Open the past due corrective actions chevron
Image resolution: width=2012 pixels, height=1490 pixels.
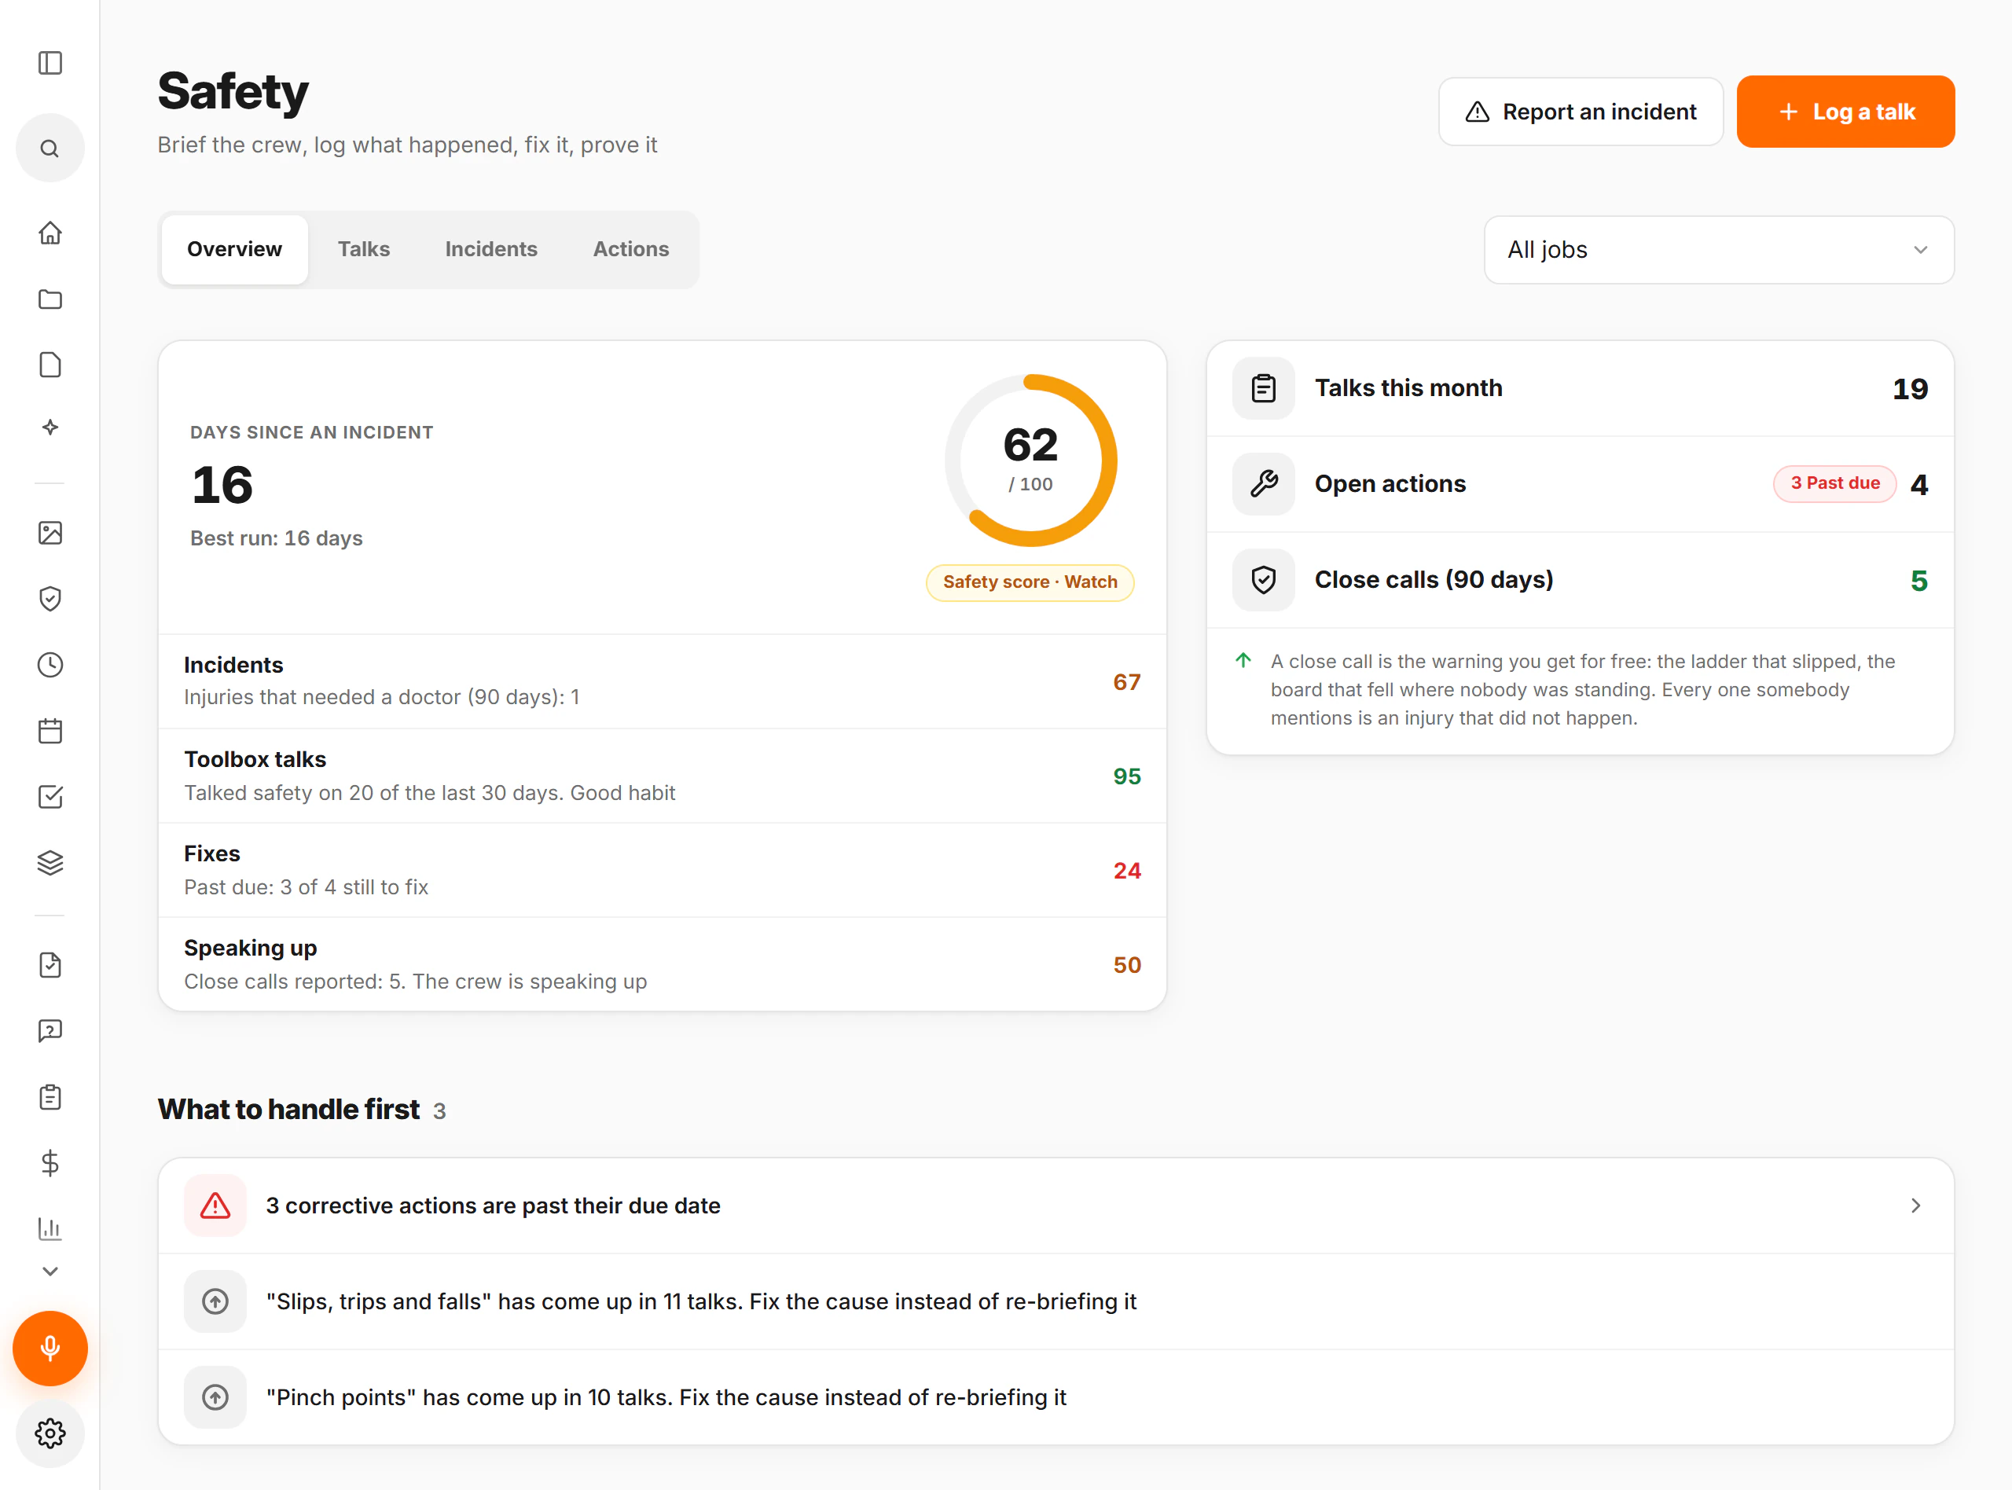1915,1206
